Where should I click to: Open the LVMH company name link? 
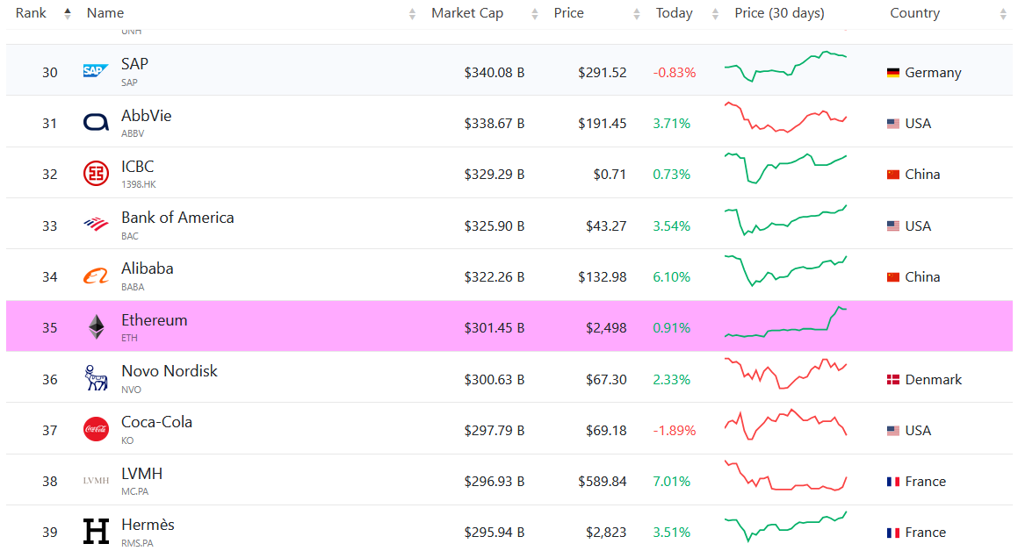coord(141,473)
